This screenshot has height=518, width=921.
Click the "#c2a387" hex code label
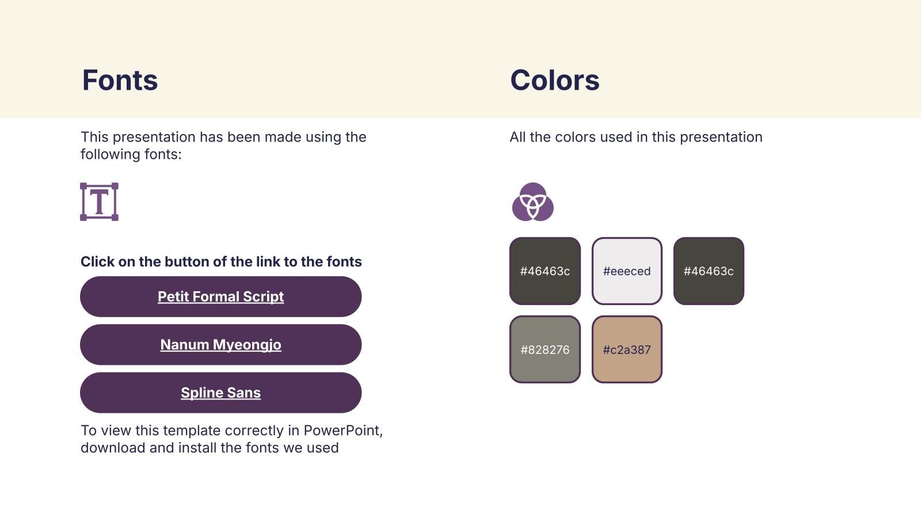pyautogui.click(x=627, y=350)
